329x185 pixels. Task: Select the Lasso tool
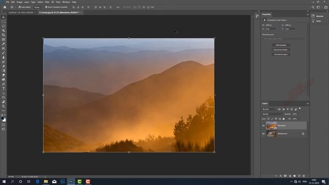4,26
